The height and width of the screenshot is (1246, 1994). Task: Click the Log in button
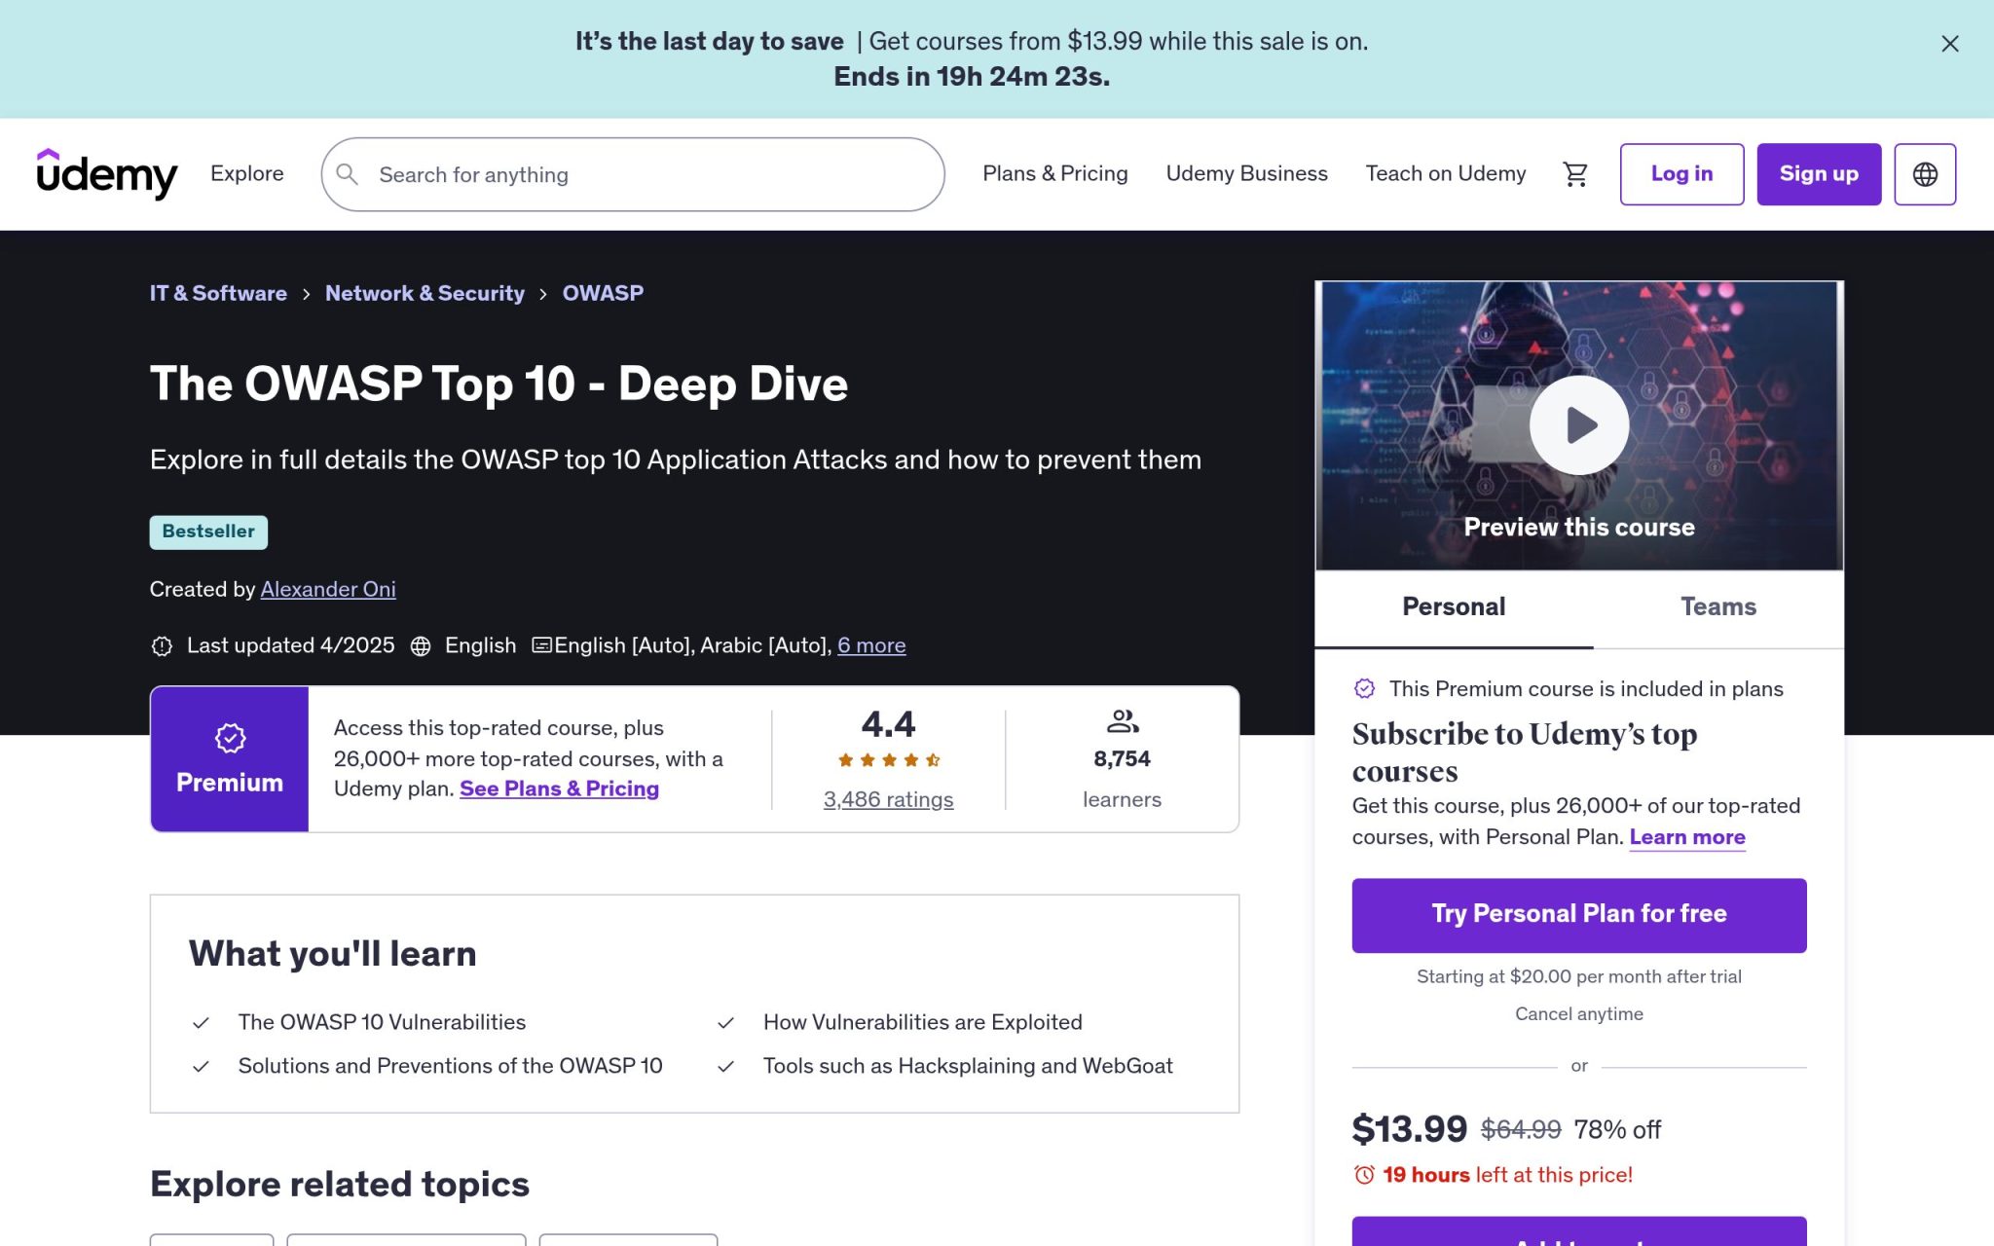tap(1681, 174)
